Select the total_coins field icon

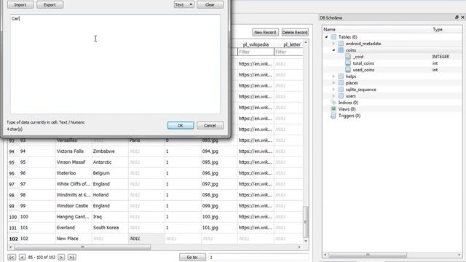[x=348, y=63]
